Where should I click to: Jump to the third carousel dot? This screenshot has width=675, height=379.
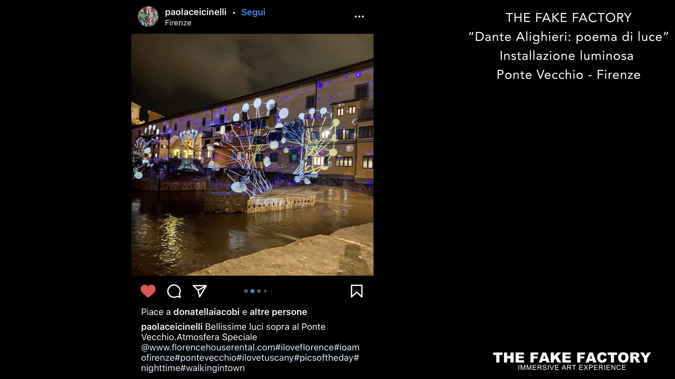(x=259, y=291)
